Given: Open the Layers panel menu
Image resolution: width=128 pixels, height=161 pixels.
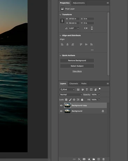Looking at the screenshot, I should point(108,83).
